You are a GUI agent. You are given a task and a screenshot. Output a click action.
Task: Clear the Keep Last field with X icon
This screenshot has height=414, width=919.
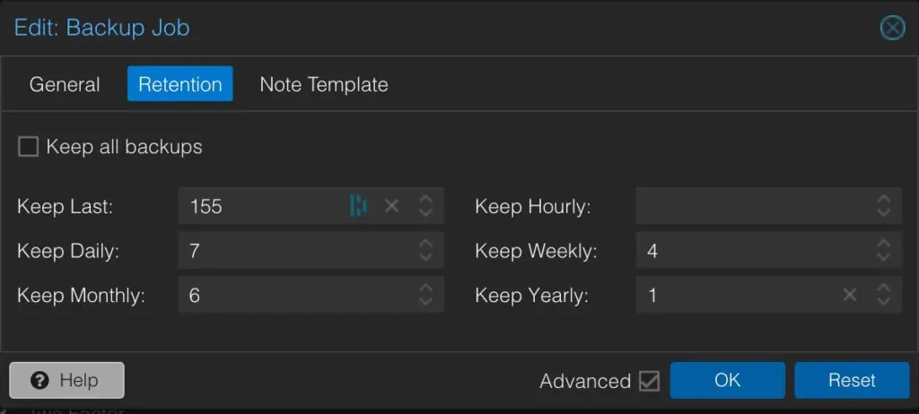(391, 205)
